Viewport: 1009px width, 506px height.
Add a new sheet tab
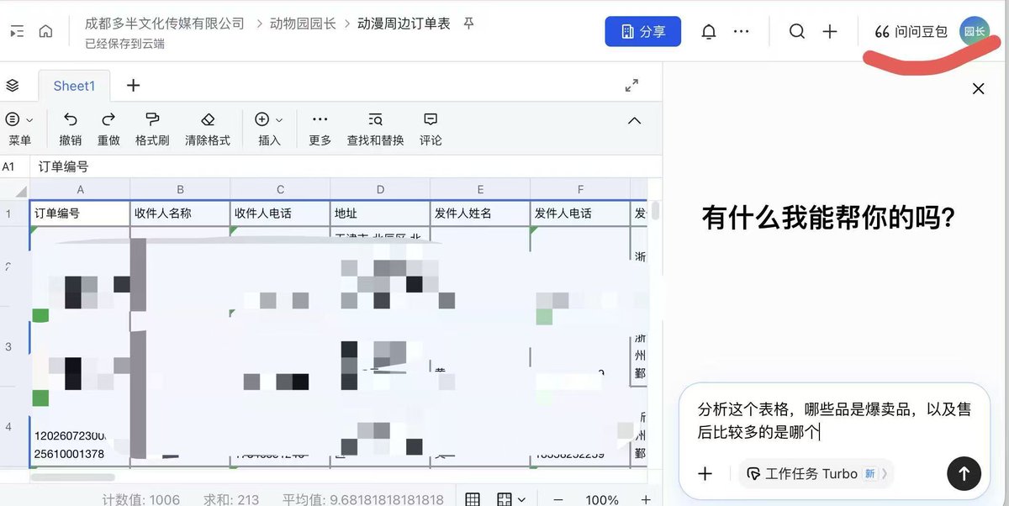tap(133, 85)
